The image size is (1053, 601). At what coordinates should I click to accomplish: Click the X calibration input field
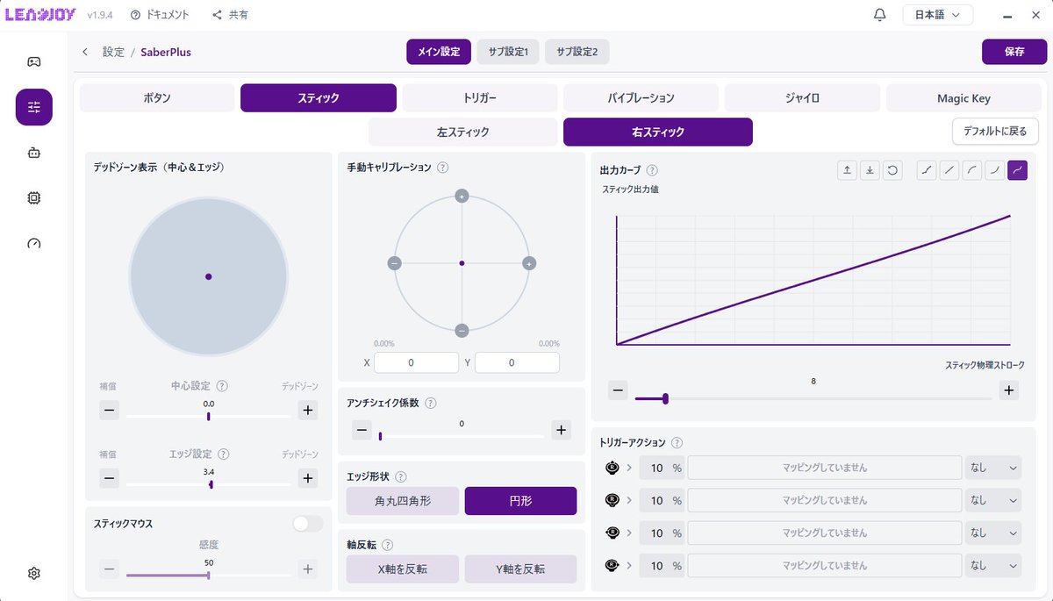coord(416,362)
